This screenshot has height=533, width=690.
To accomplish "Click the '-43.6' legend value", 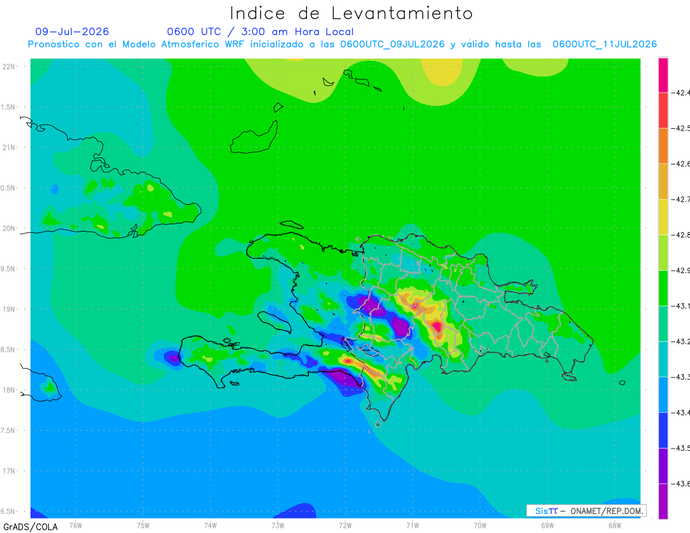I will pyautogui.click(x=681, y=484).
